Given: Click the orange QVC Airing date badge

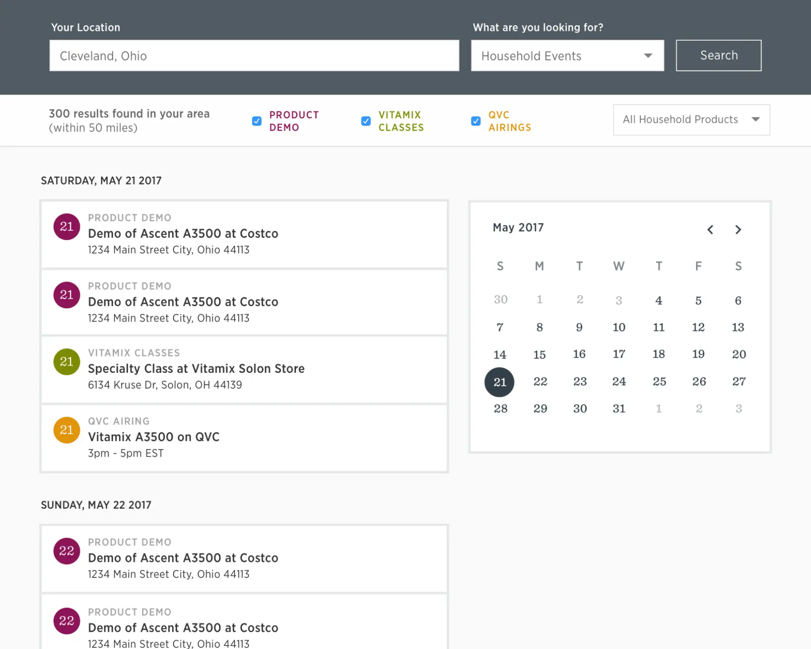Looking at the screenshot, I should [x=67, y=430].
